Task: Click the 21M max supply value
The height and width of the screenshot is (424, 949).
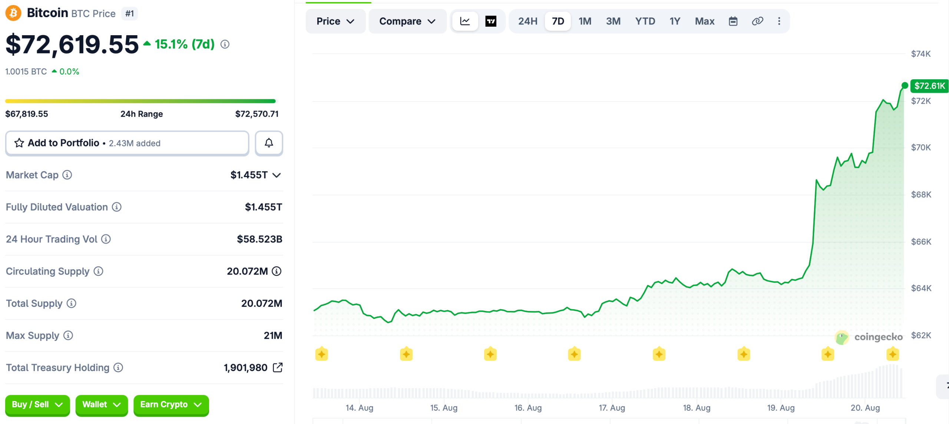Action: [273, 336]
